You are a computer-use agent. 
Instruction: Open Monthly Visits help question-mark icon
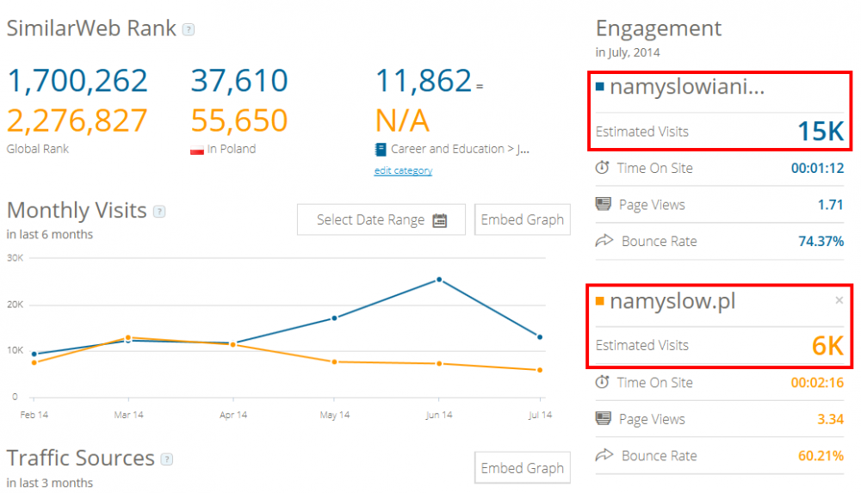click(159, 212)
